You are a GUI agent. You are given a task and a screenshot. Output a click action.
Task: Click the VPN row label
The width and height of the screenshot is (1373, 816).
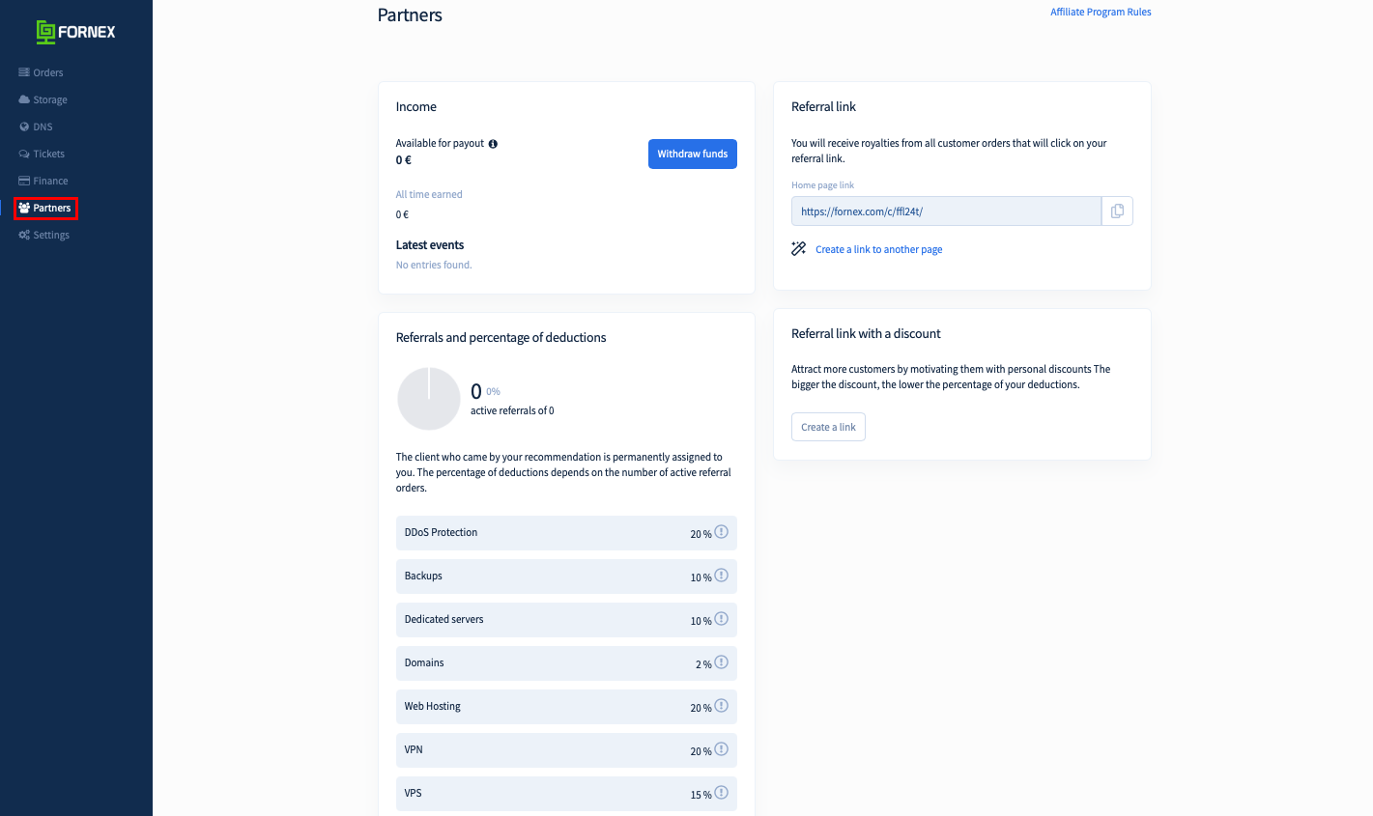coord(414,749)
